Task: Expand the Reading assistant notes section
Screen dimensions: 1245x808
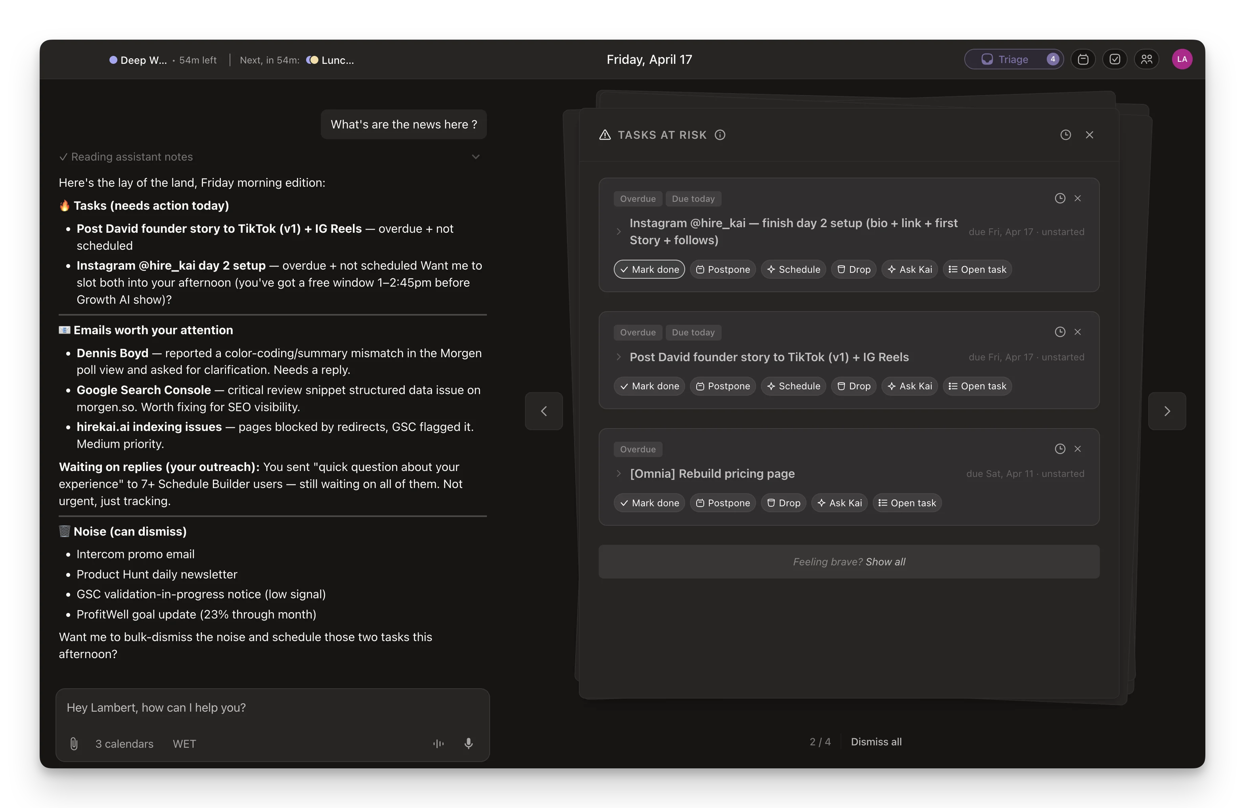Action: coord(475,157)
